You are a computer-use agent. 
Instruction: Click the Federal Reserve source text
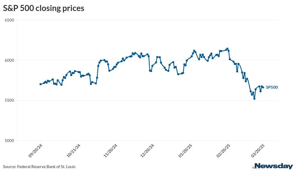click(x=39, y=167)
